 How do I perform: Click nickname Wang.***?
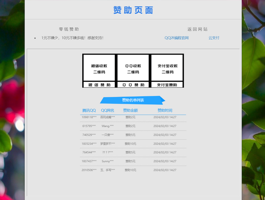coord(108,126)
